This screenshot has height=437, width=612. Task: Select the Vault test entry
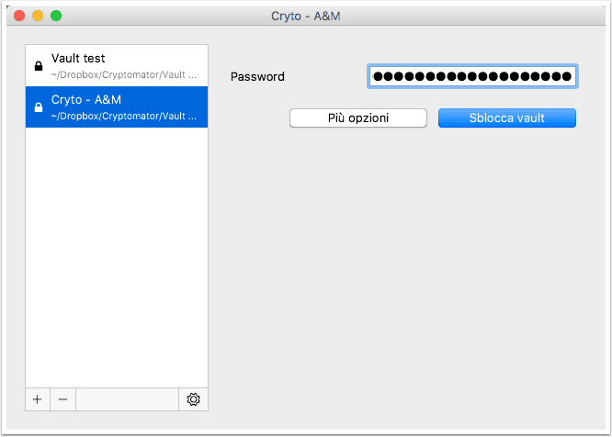117,65
